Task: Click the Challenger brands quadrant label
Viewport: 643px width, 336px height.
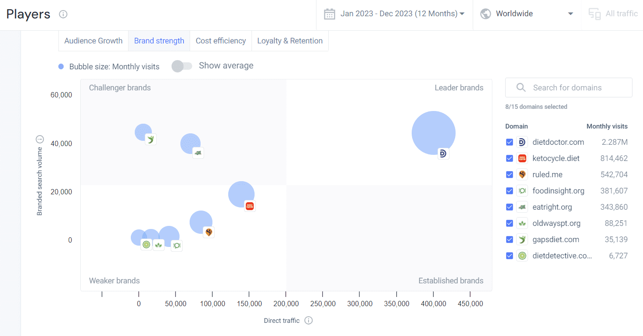Action: click(x=120, y=88)
